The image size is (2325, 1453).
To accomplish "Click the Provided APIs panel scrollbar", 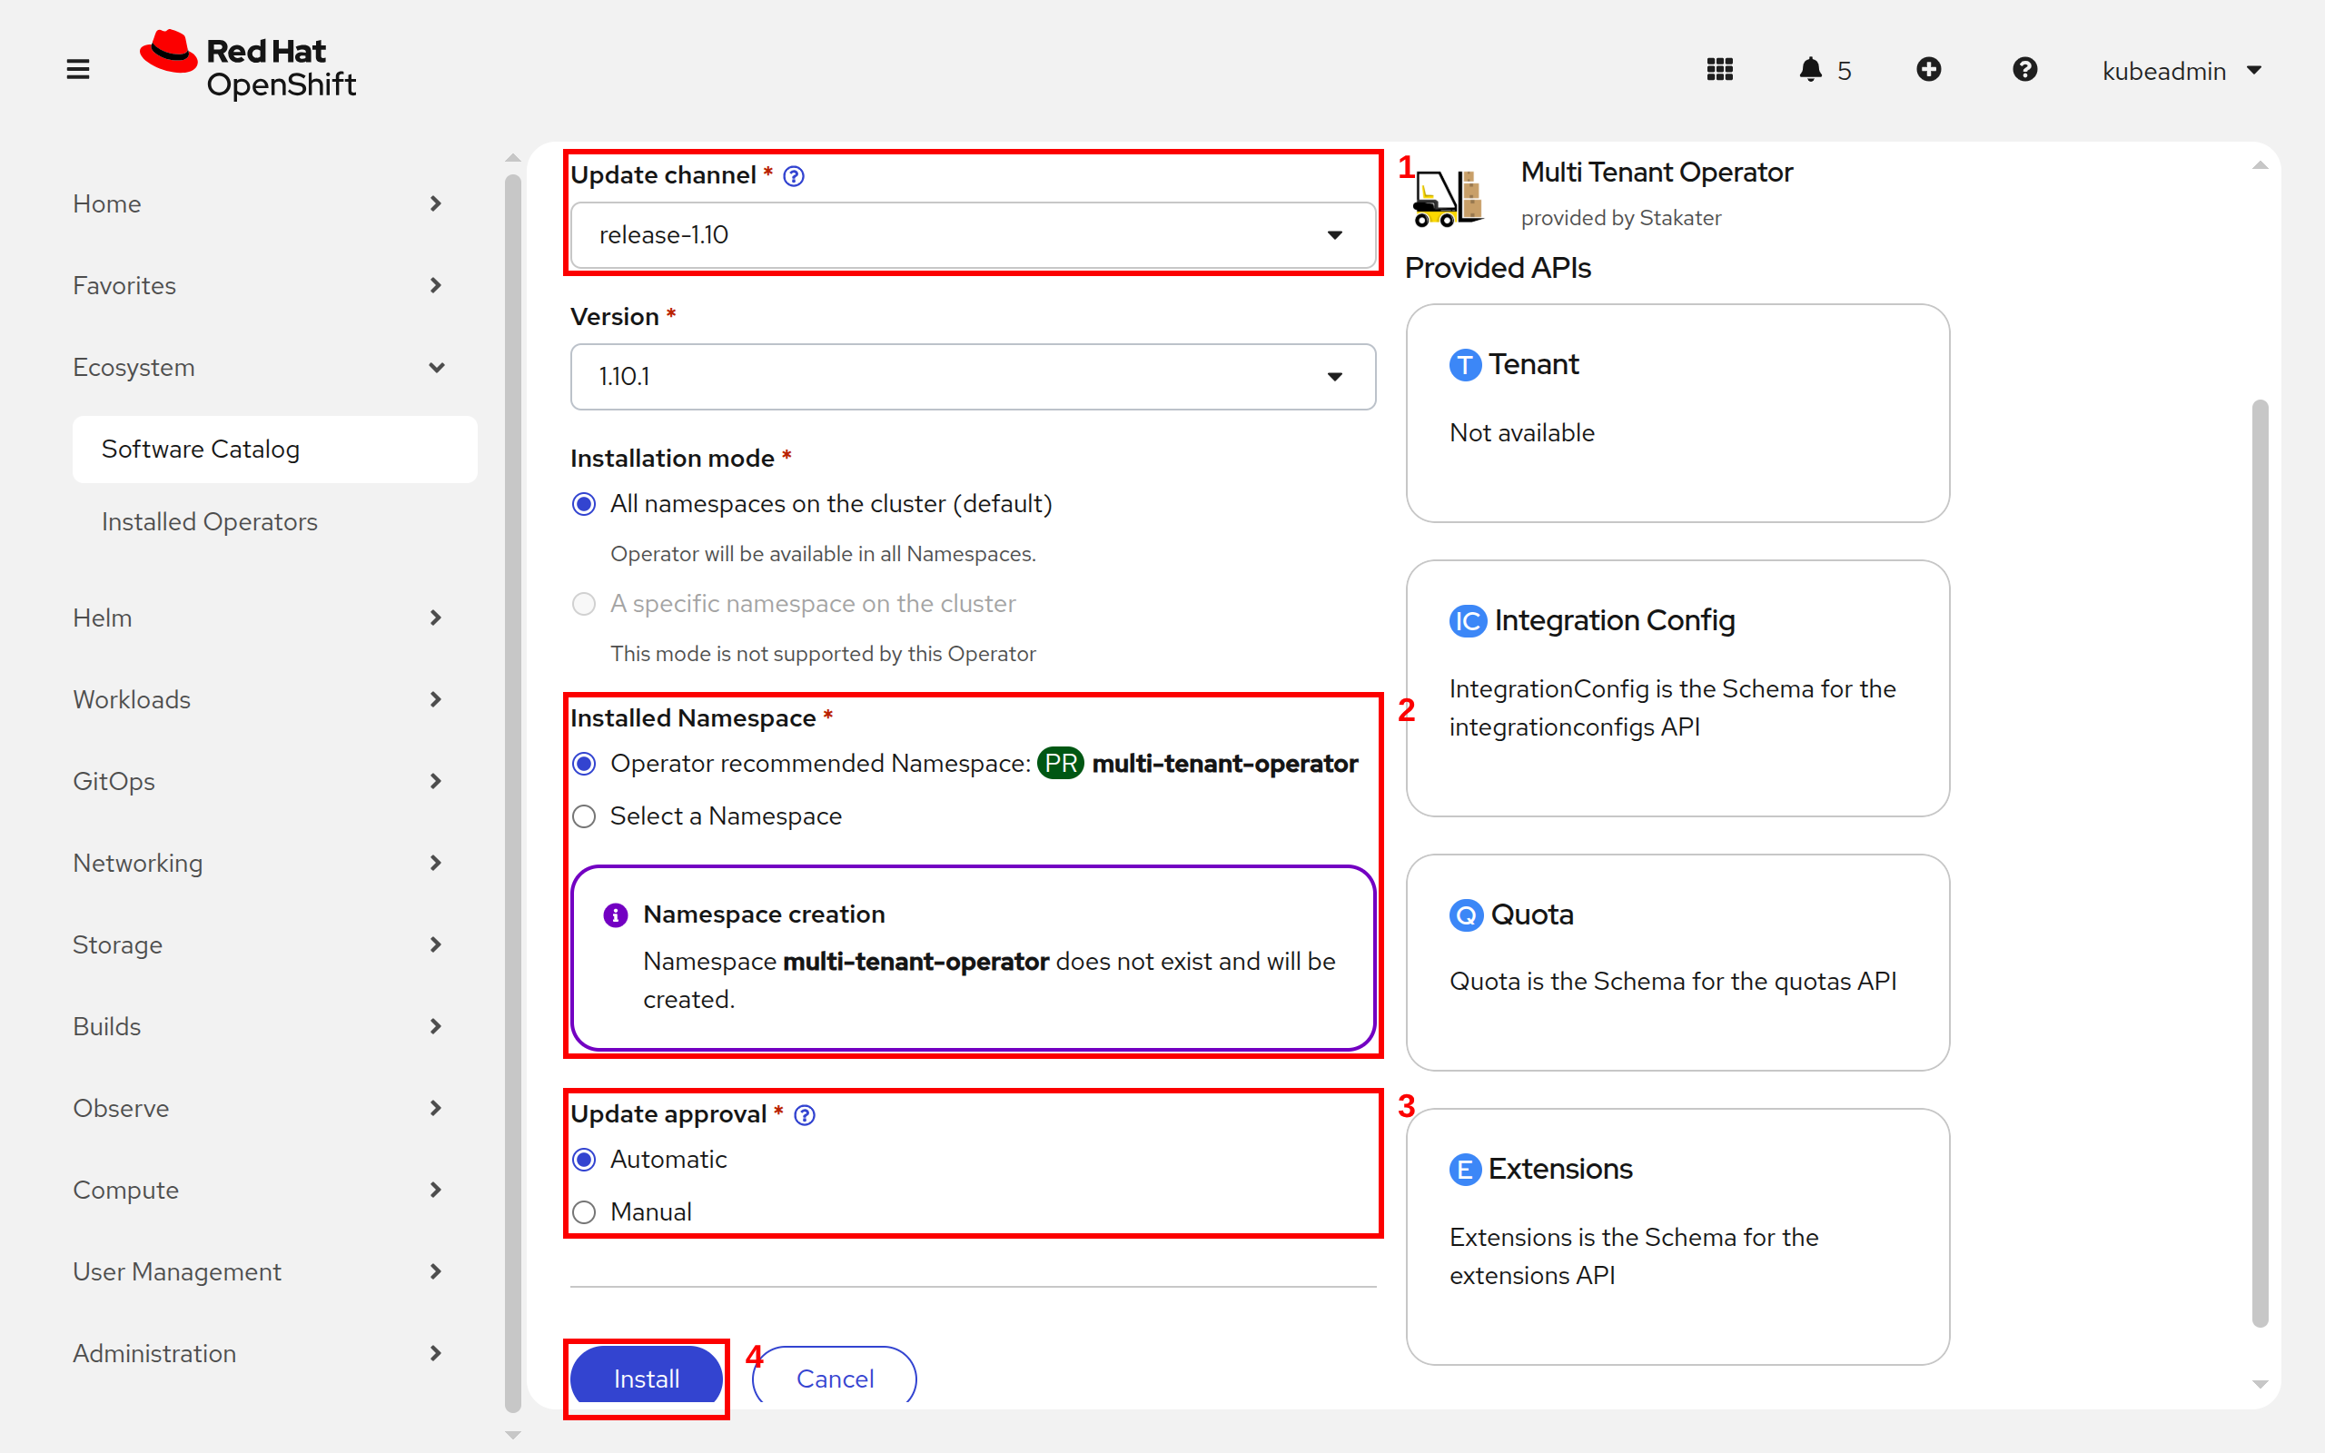I will (x=2260, y=862).
